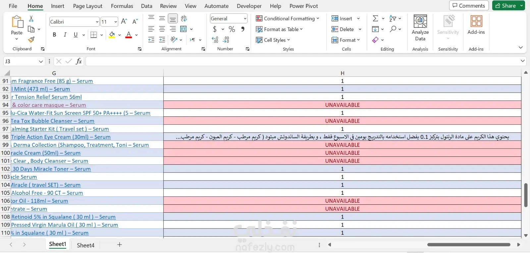Open the Name Box dropdown arrow

point(41,61)
